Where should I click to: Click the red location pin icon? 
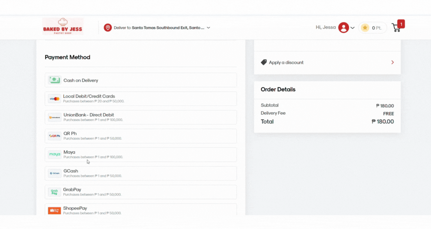coord(108,27)
